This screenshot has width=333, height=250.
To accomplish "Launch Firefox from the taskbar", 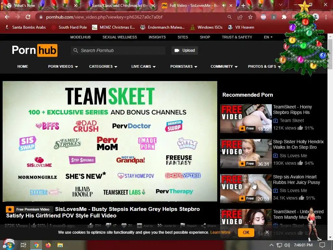I will [48, 245].
